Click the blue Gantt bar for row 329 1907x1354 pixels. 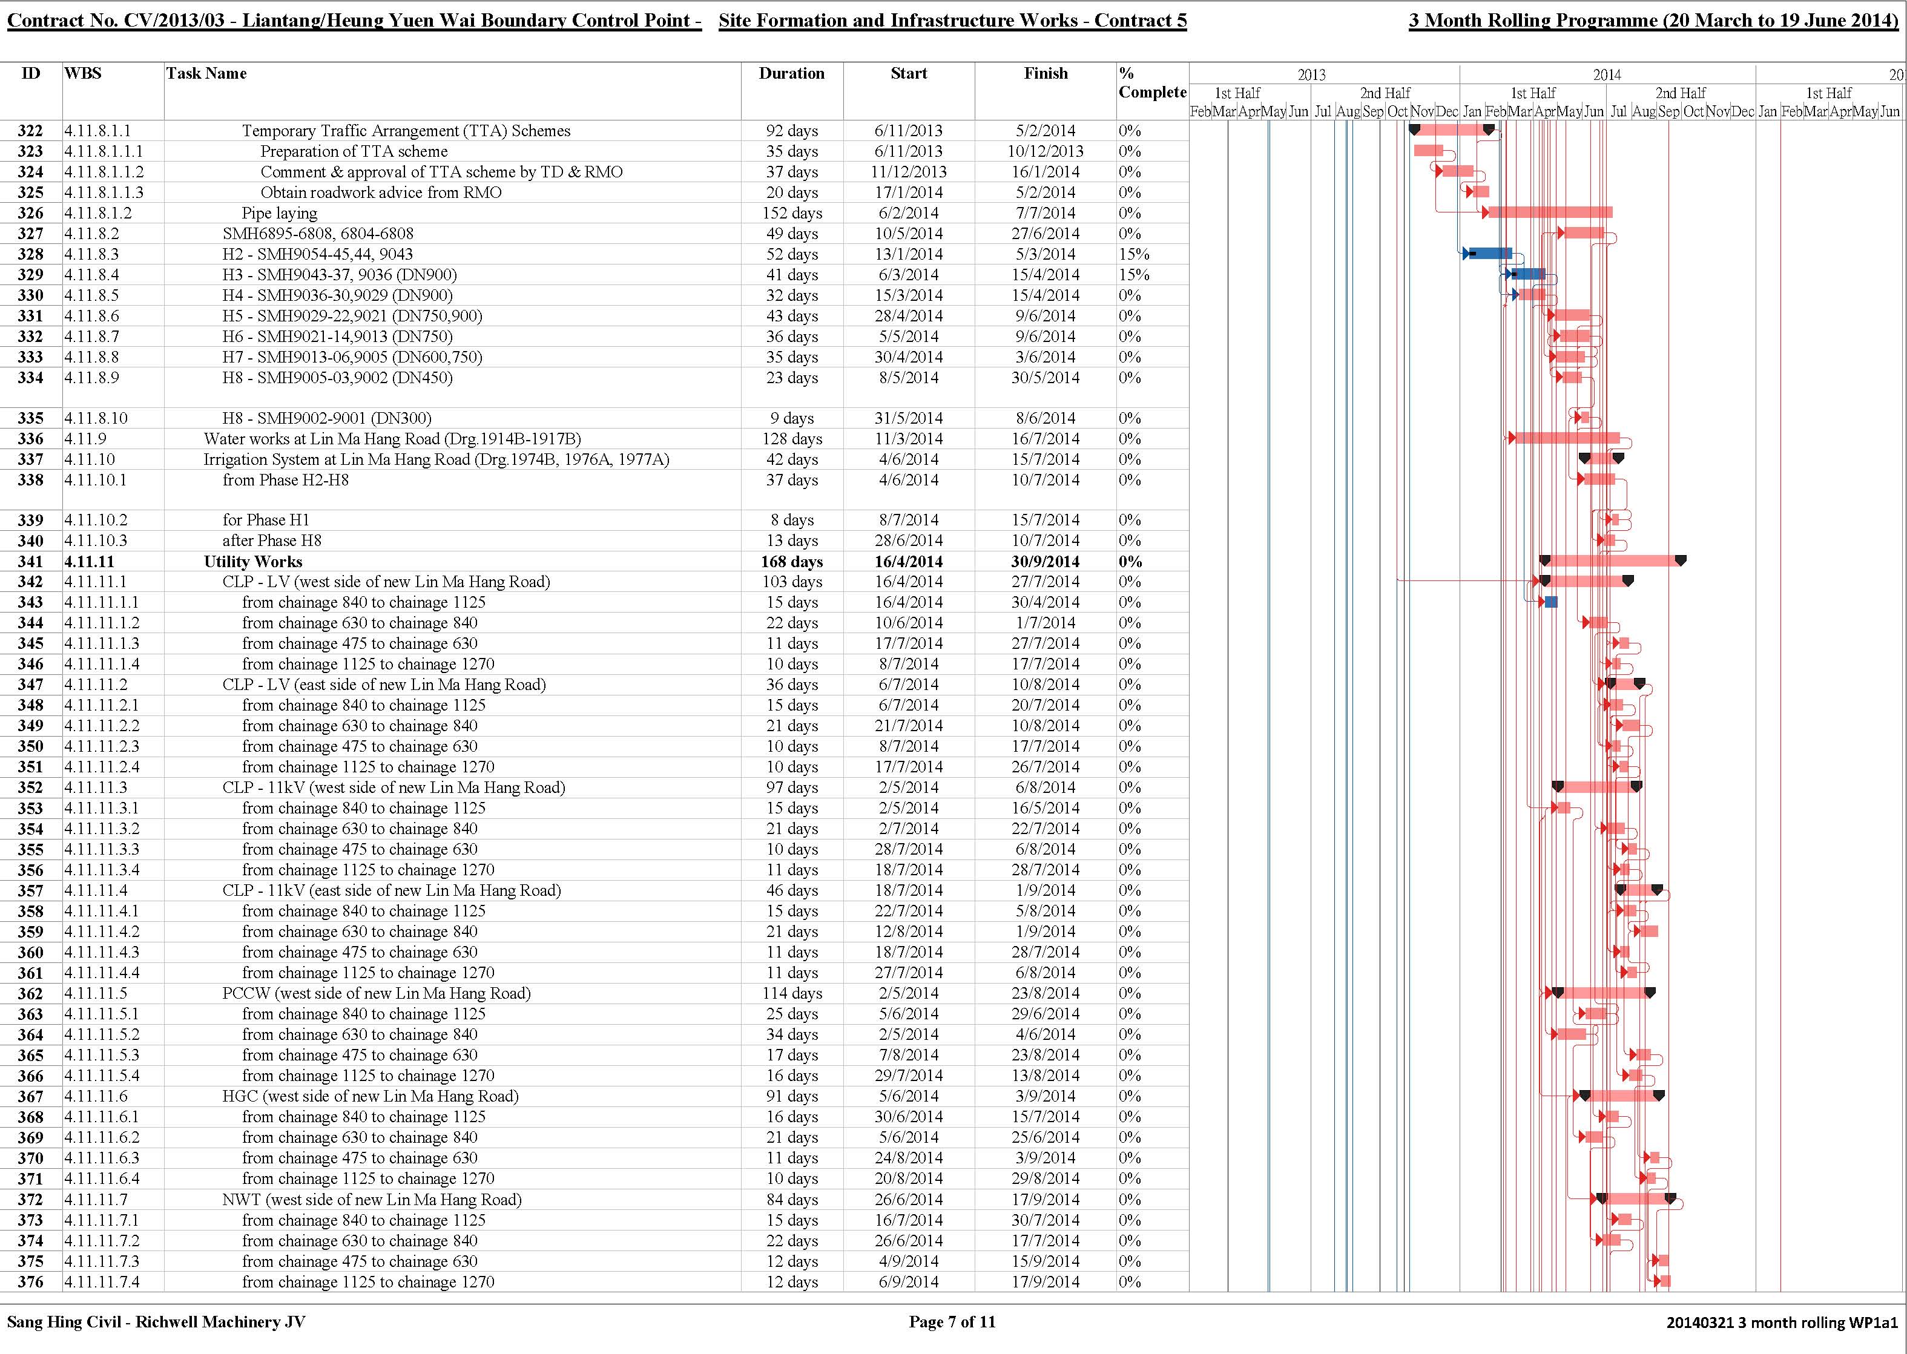tap(1529, 274)
